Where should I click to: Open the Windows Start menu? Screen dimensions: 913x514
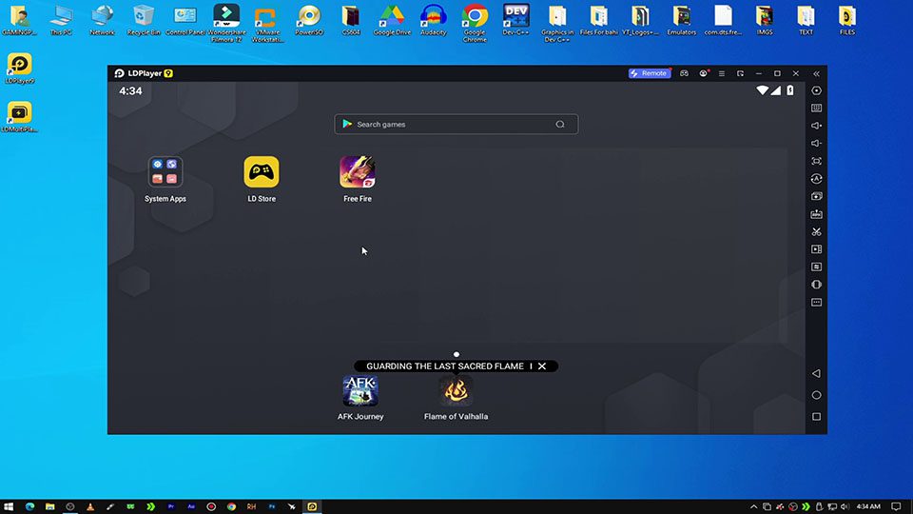tap(9, 506)
